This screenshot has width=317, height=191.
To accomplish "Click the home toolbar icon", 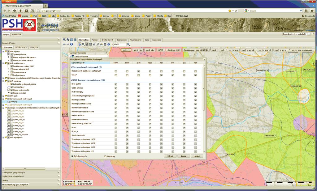I will click(x=94, y=44).
